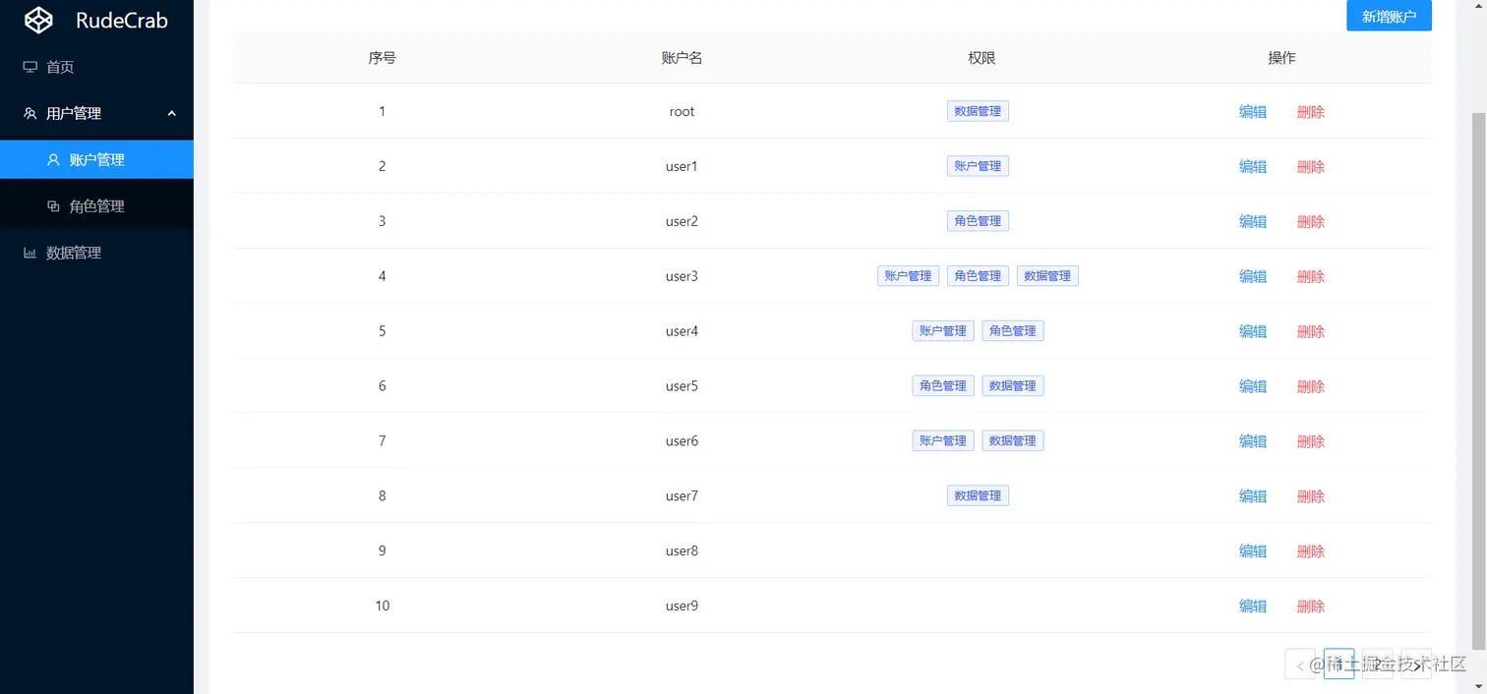
Task: Click the 数据管理 tag in user7 row
Action: (x=978, y=495)
